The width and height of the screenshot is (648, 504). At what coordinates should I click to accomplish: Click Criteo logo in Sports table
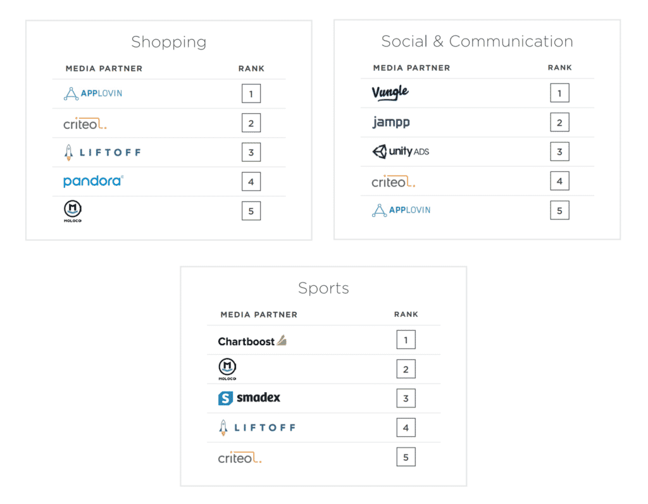pyautogui.click(x=240, y=457)
